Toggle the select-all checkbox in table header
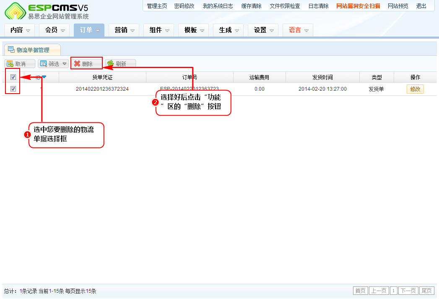Screen dimensions: 439x299 (x=13, y=77)
